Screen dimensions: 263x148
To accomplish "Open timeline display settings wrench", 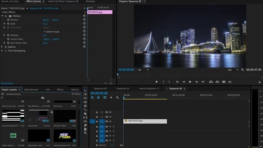I will pos(117,97).
